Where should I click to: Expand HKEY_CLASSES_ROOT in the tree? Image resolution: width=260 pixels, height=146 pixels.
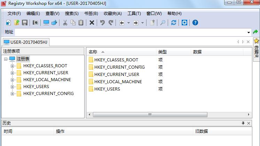pos(12,66)
